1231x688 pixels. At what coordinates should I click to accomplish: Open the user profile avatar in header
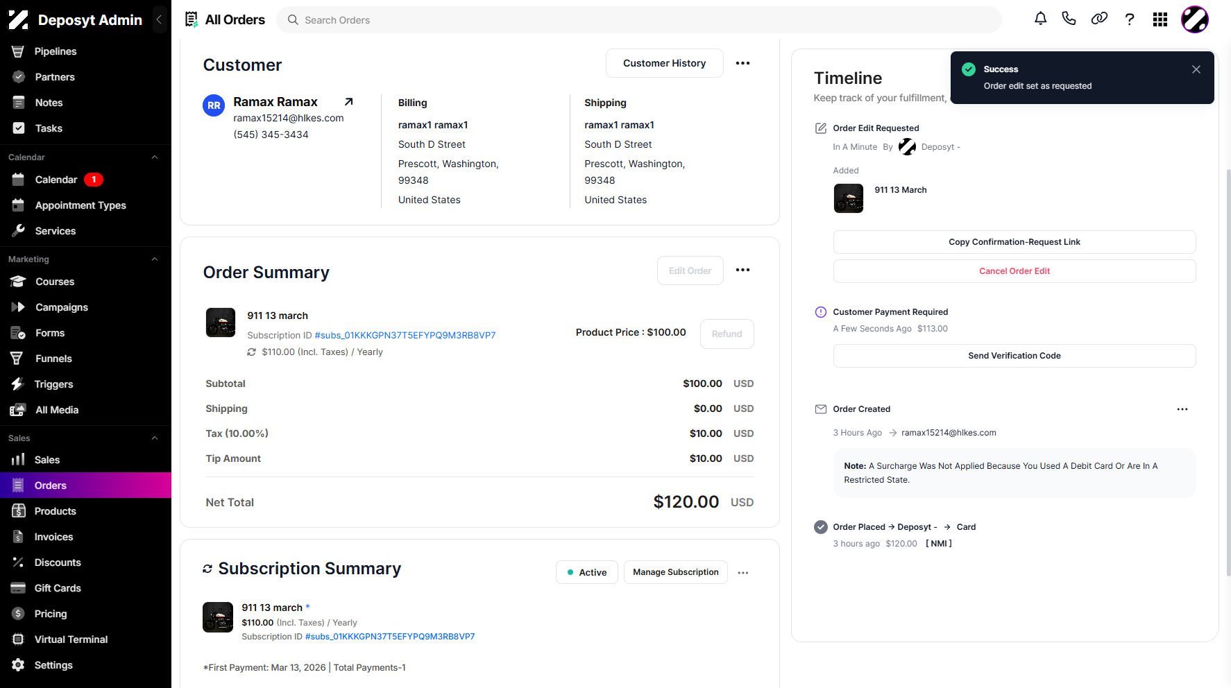coord(1195,19)
